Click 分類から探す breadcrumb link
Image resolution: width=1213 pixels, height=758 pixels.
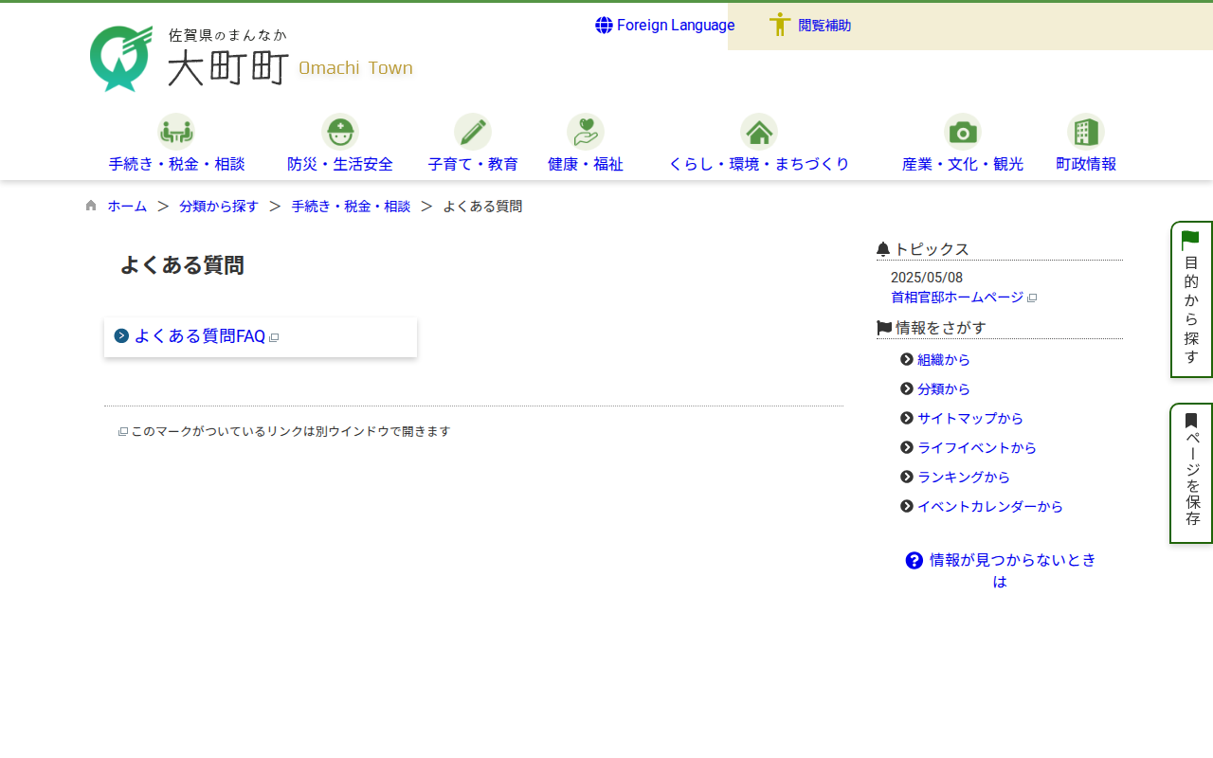point(218,207)
